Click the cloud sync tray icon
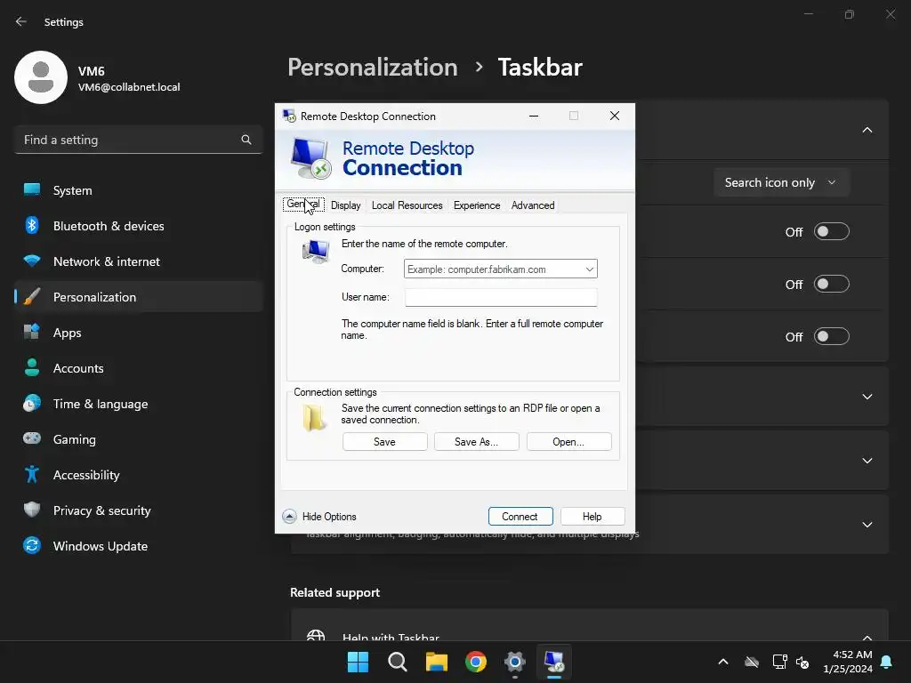 coord(752,662)
